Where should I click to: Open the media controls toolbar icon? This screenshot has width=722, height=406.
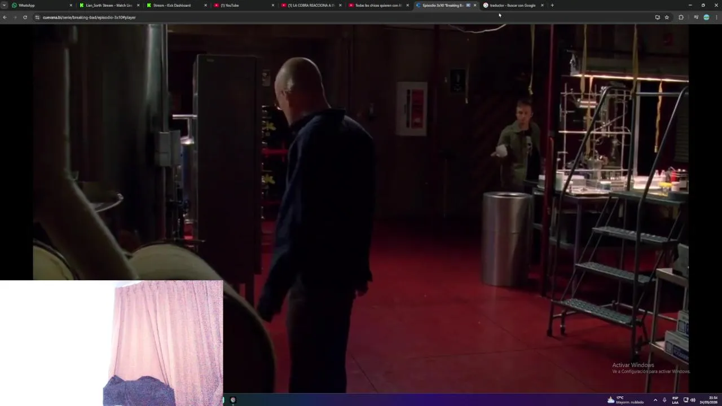(696, 17)
